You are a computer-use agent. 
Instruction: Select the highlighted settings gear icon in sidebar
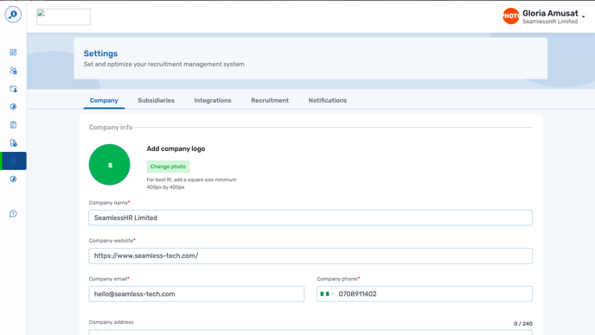point(13,161)
